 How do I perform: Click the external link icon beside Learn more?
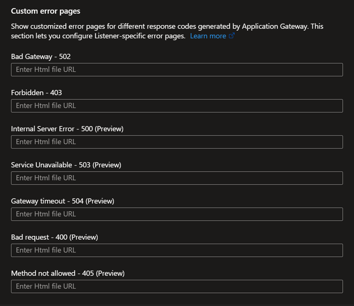click(x=232, y=36)
